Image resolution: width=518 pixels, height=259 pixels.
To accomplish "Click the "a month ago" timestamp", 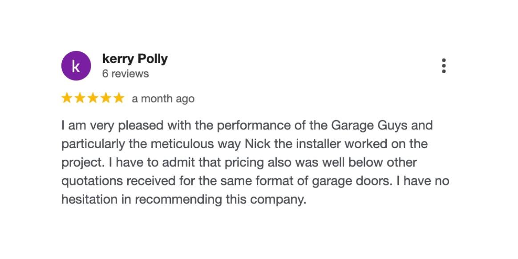I will coord(163,98).
